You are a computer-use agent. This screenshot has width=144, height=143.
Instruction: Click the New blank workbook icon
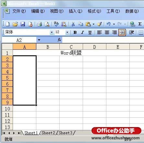coord(7,24)
